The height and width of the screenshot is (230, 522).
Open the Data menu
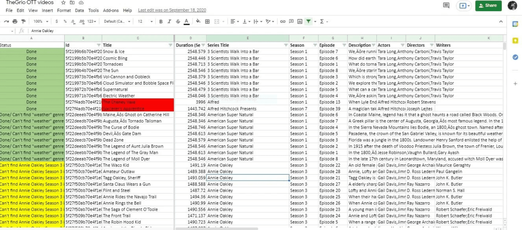79,10
